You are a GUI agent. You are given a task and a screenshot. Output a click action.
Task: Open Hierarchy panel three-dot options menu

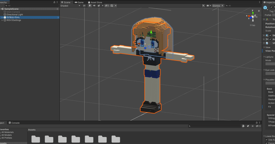pos(57,2)
